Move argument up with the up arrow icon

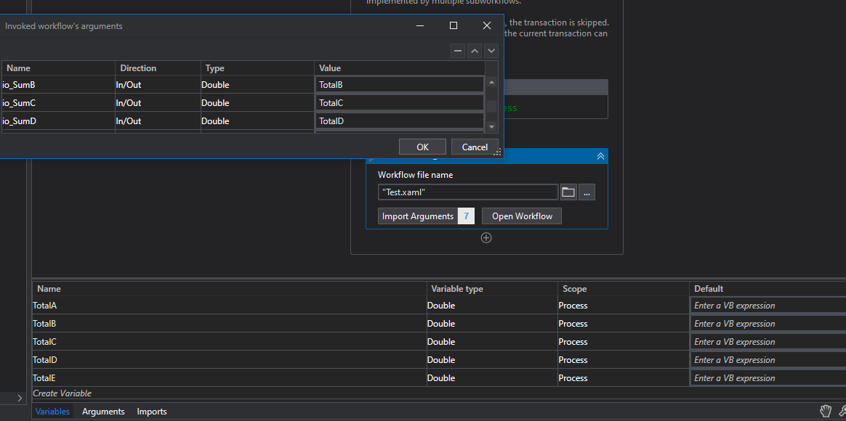click(475, 51)
